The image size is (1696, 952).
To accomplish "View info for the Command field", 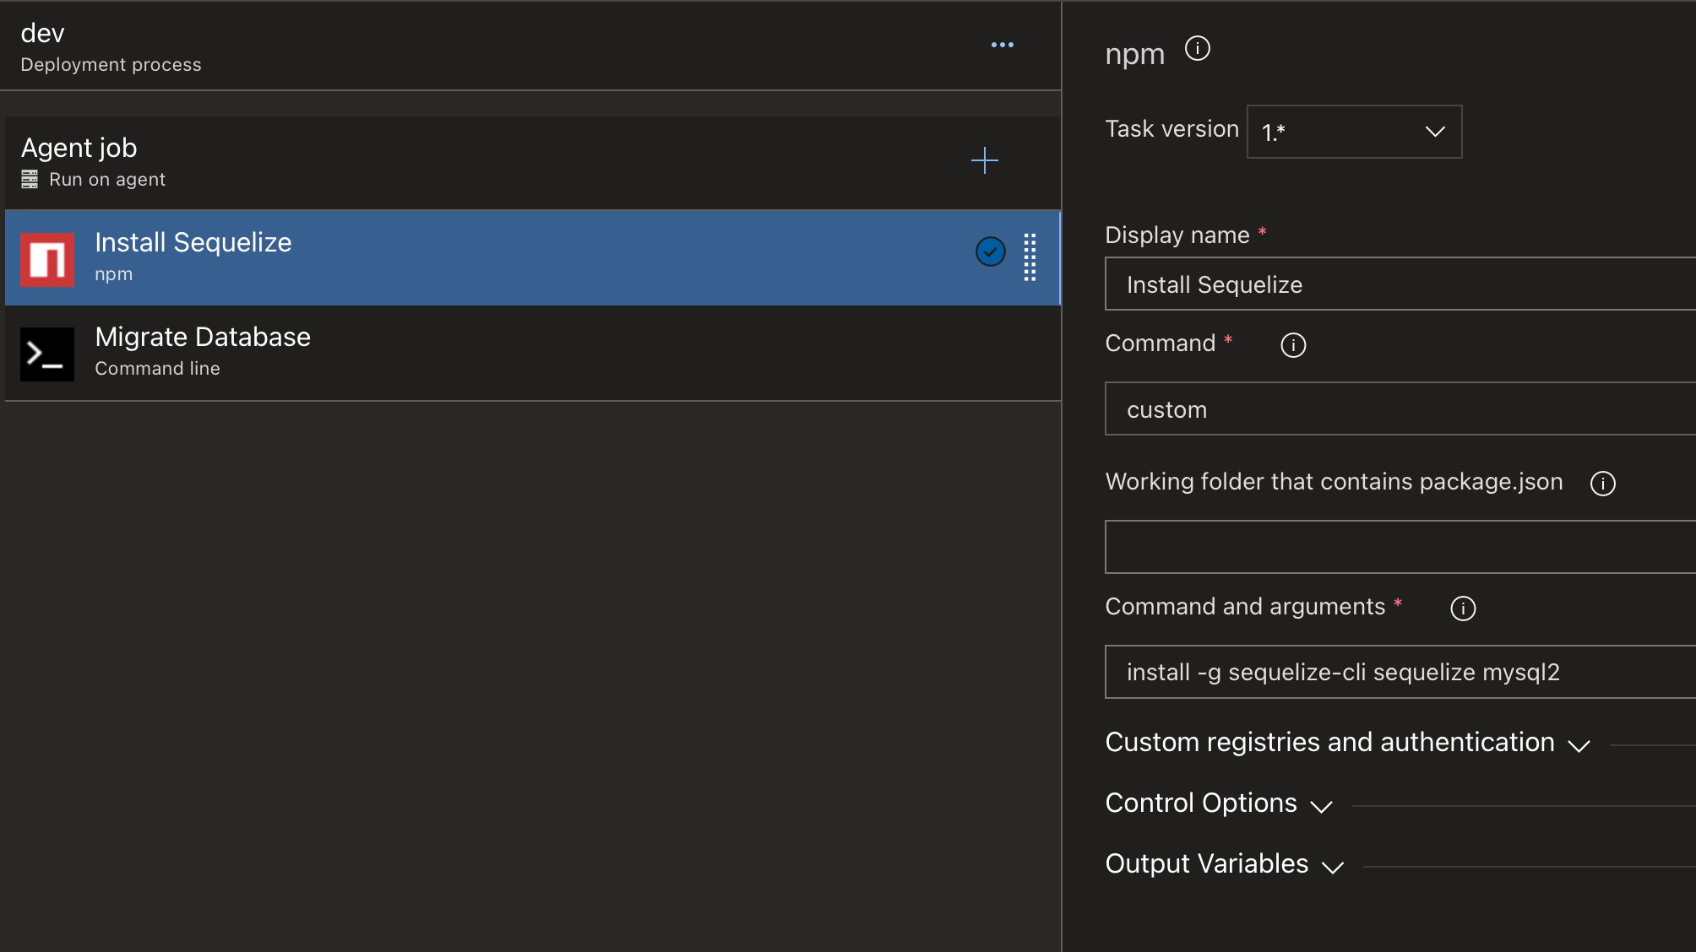I will point(1292,344).
